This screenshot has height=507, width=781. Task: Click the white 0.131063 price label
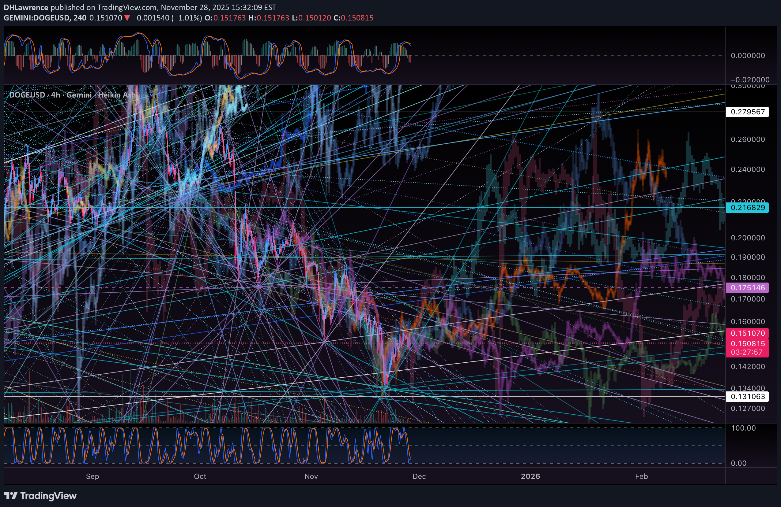click(x=747, y=397)
